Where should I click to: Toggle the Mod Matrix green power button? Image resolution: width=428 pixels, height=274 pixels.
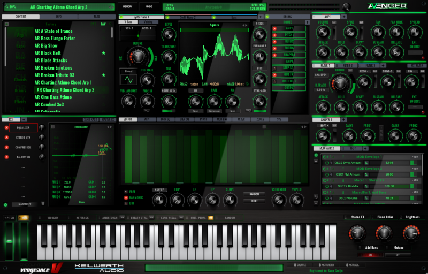(x=316, y=155)
